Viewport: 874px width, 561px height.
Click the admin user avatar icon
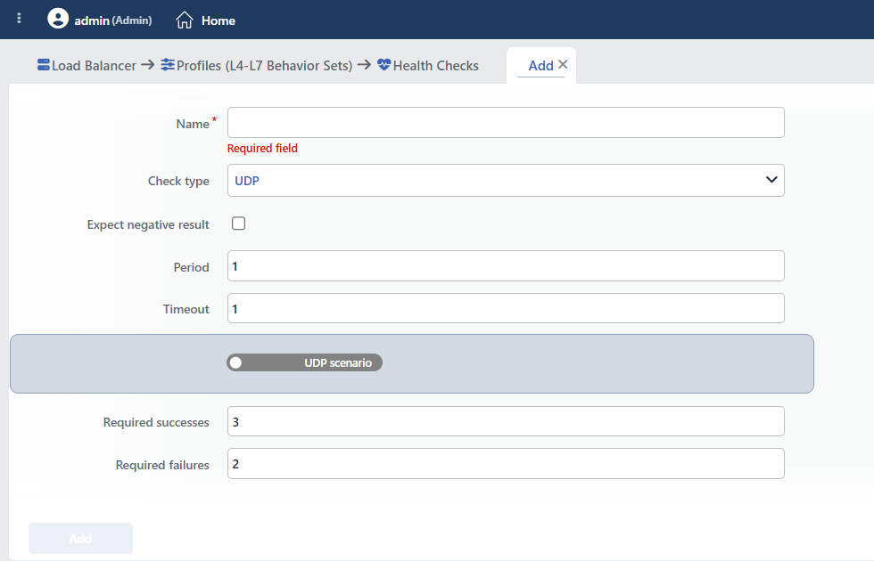click(58, 19)
